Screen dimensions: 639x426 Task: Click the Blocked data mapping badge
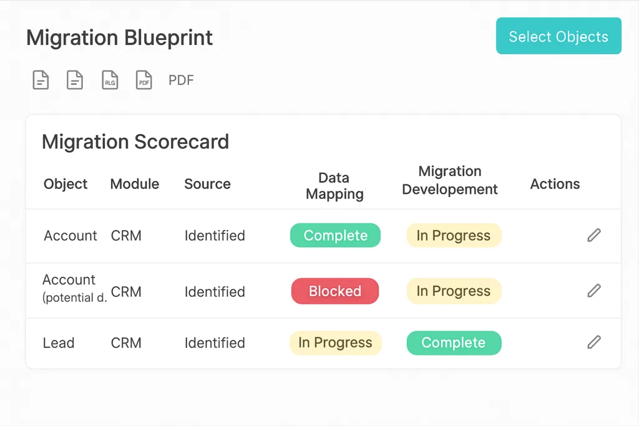tap(334, 291)
